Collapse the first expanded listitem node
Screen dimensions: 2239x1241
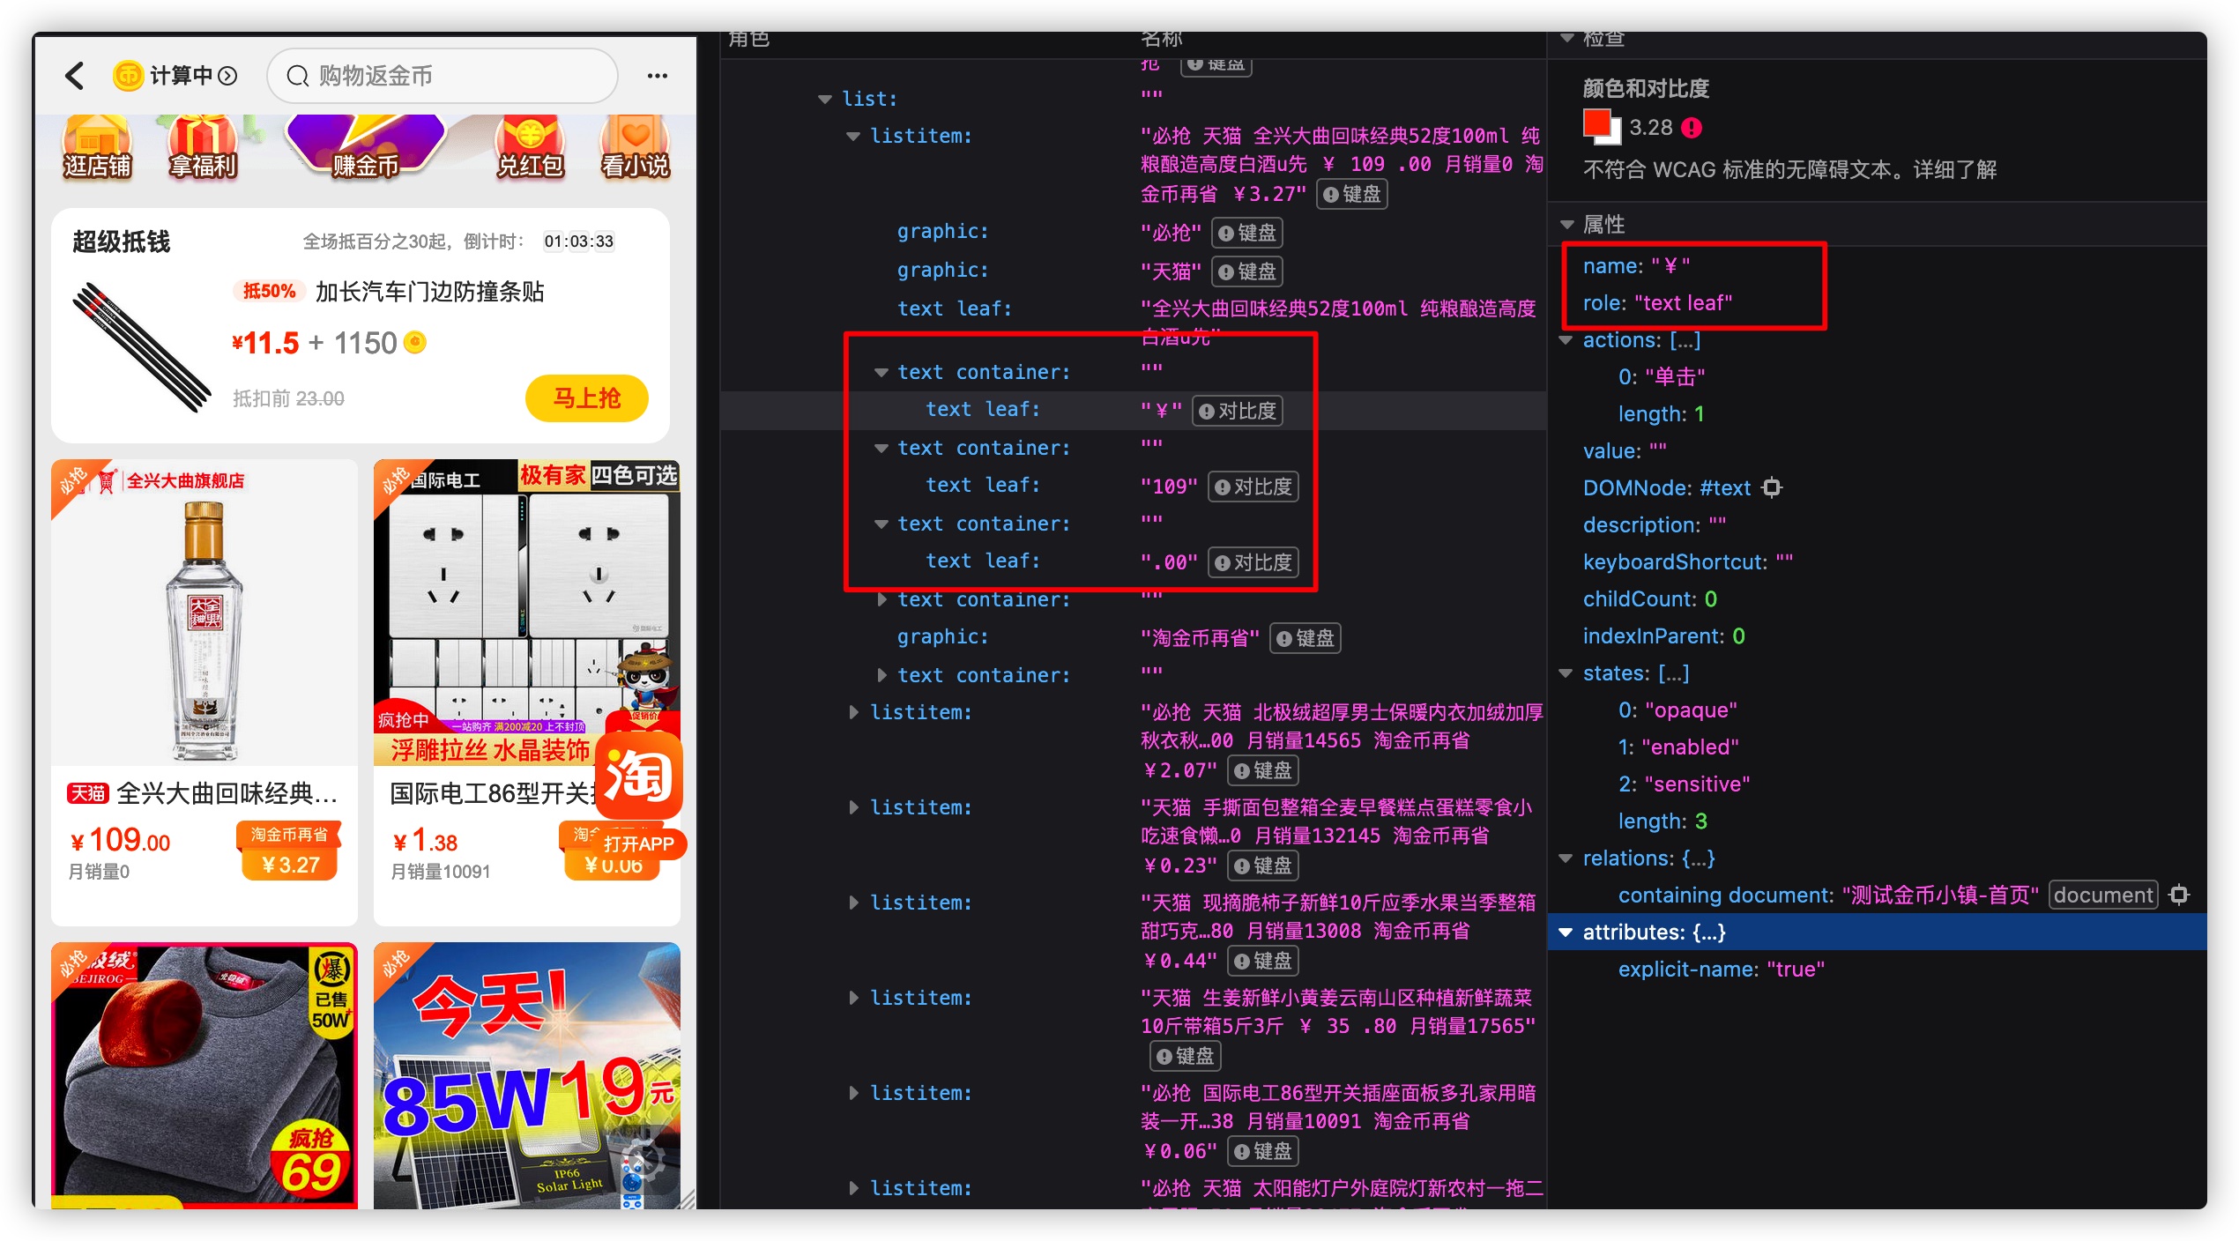pyautogui.click(x=853, y=136)
